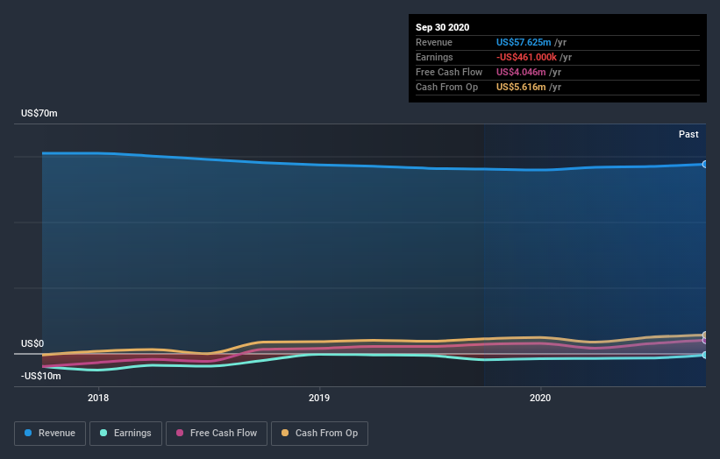
Task: Toggle the Revenue legend series
Action: 50,434
